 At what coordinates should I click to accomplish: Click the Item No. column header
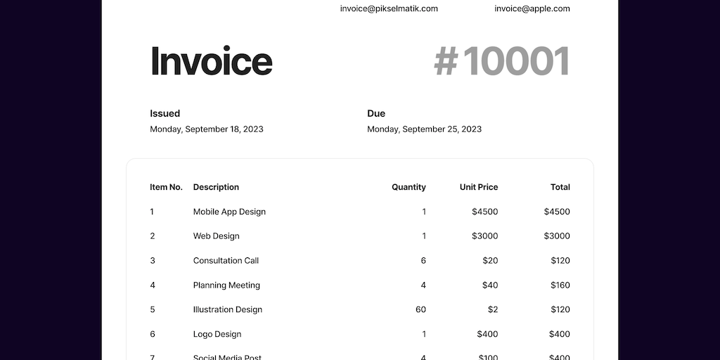[x=166, y=187]
